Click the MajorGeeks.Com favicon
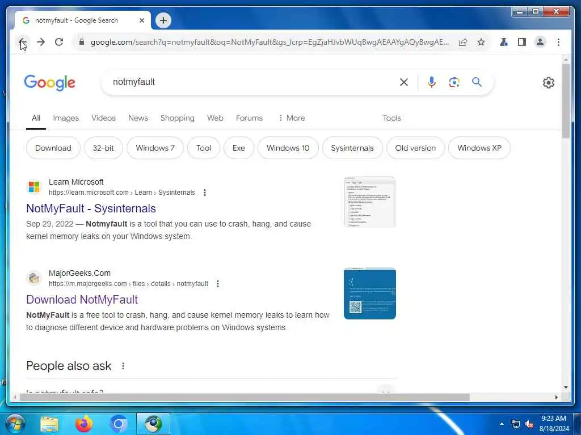Viewport: 581px width, 435px height. click(34, 278)
